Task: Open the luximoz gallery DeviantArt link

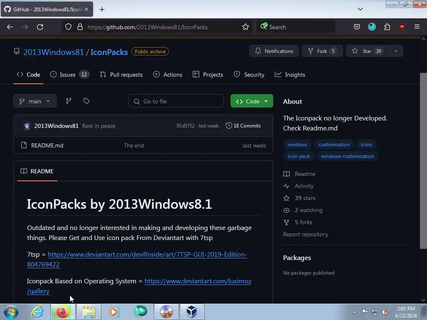Action: point(139,286)
